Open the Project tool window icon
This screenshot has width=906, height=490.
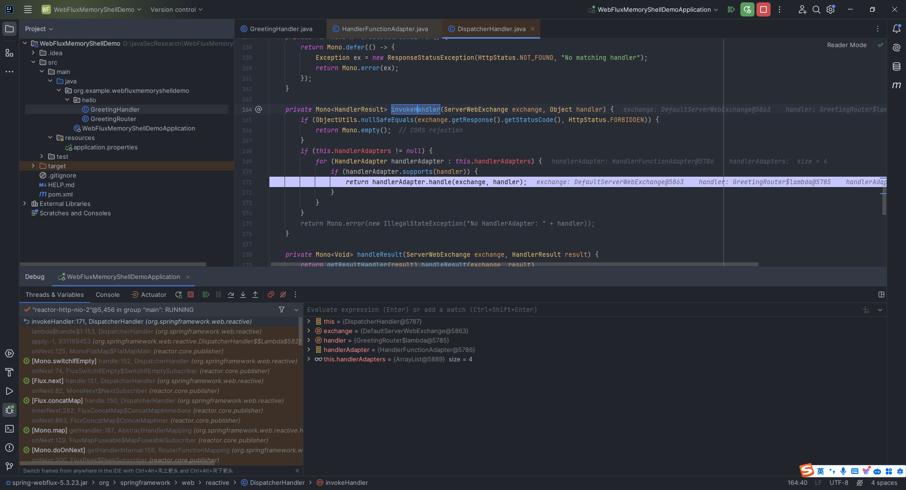[9, 29]
